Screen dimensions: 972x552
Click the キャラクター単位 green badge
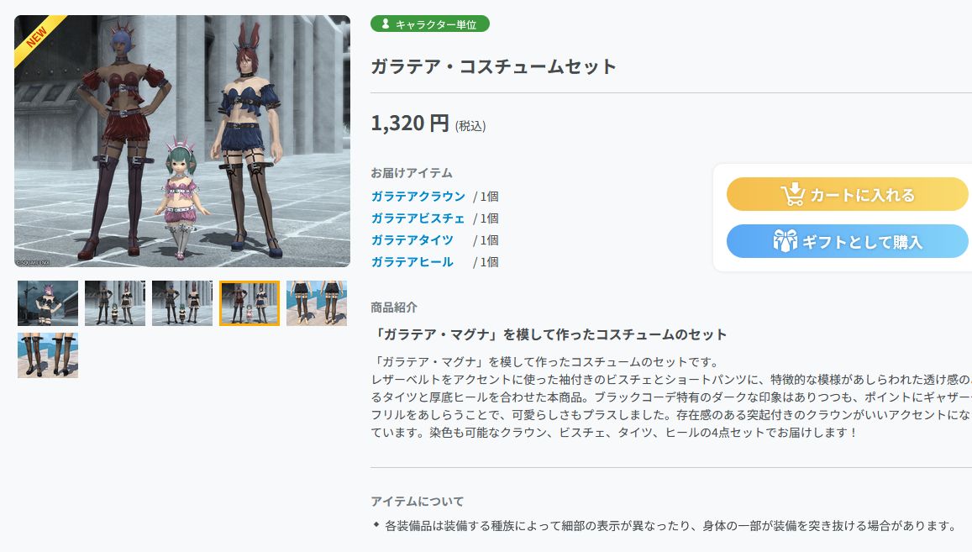(429, 24)
